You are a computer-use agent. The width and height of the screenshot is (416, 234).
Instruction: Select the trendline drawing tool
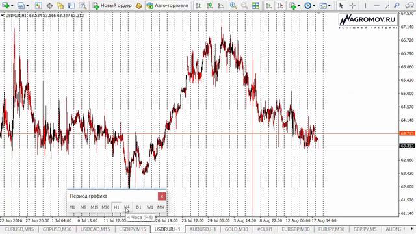click(x=387, y=5)
